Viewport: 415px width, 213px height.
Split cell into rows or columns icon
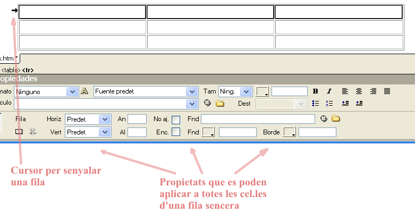coord(33,132)
